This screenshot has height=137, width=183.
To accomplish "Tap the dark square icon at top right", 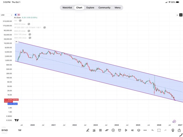I will [x=181, y=15].
